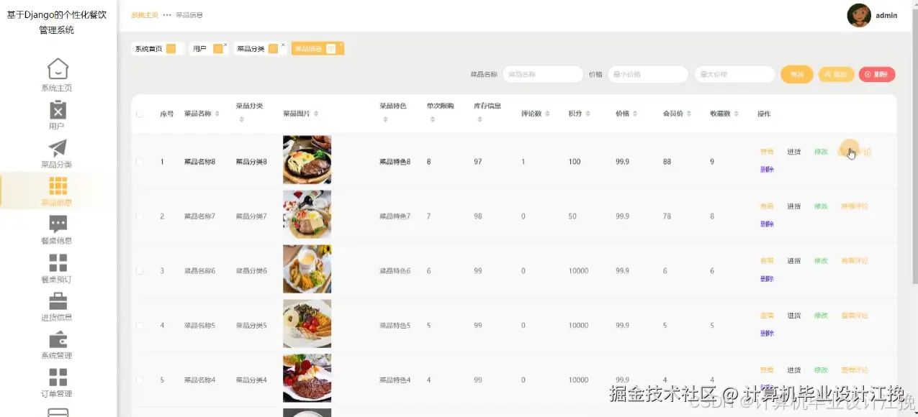Click the 添加 add button

click(x=837, y=74)
